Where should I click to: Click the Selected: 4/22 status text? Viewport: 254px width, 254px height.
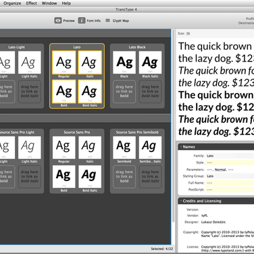[x=162, y=249]
